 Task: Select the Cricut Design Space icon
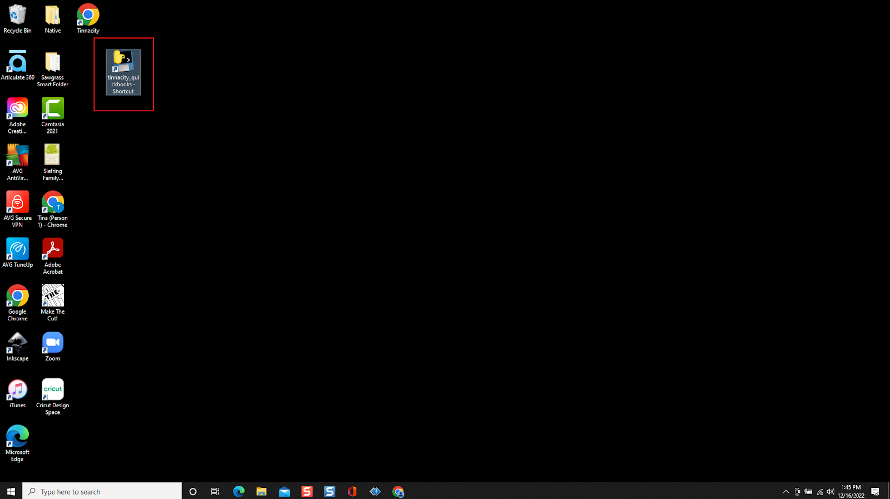pyautogui.click(x=53, y=397)
